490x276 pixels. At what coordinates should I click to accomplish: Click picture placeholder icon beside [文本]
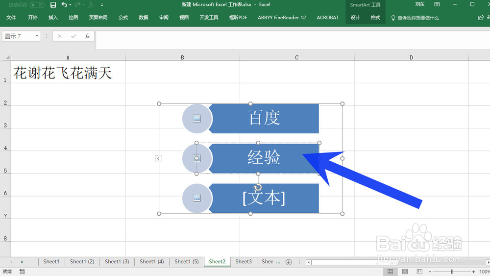coord(197,198)
